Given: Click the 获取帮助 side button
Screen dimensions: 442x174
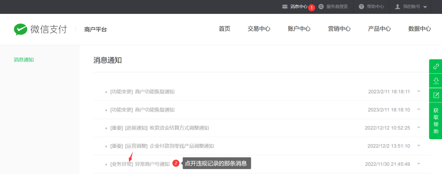Looking at the screenshot, I should [436, 121].
